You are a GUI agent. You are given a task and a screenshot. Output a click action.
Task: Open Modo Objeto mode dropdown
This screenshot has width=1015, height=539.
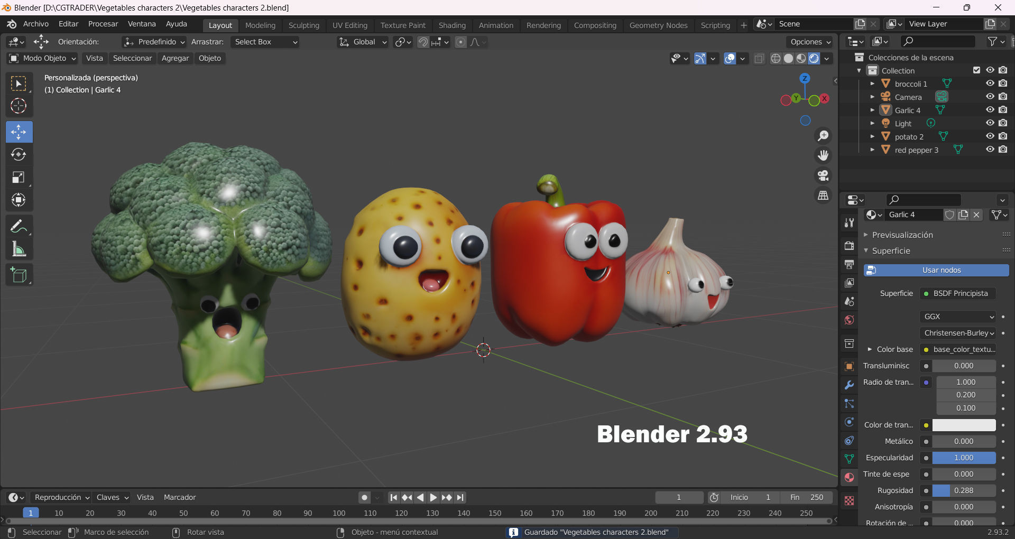tap(43, 58)
